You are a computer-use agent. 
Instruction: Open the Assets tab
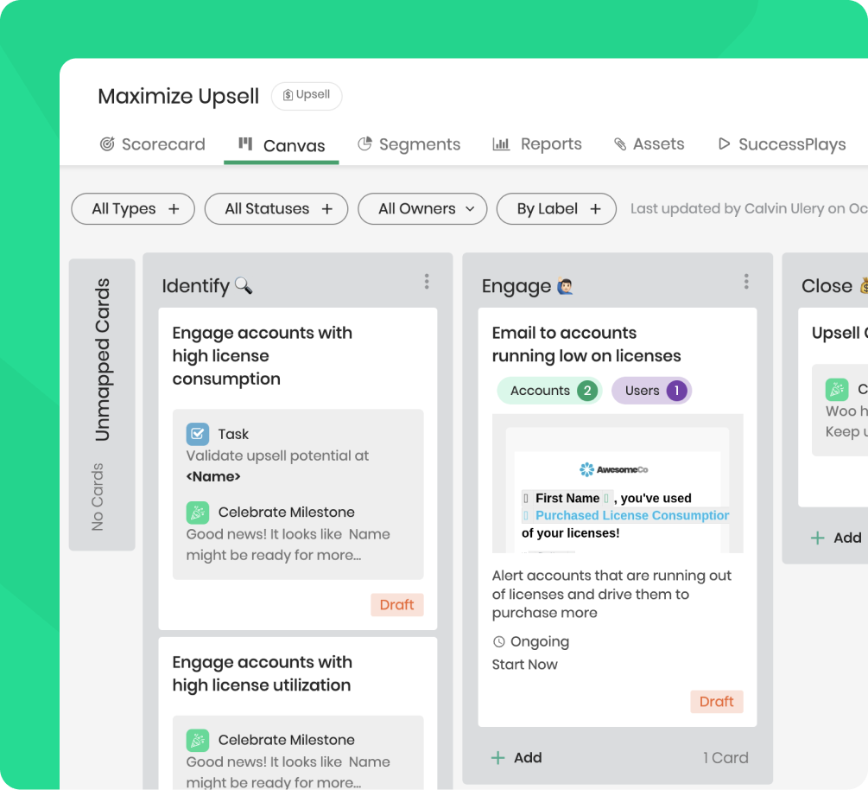[649, 144]
